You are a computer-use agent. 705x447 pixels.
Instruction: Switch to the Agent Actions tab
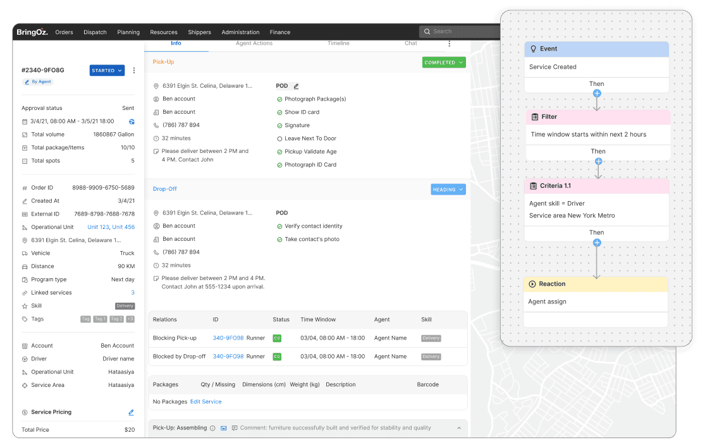254,44
